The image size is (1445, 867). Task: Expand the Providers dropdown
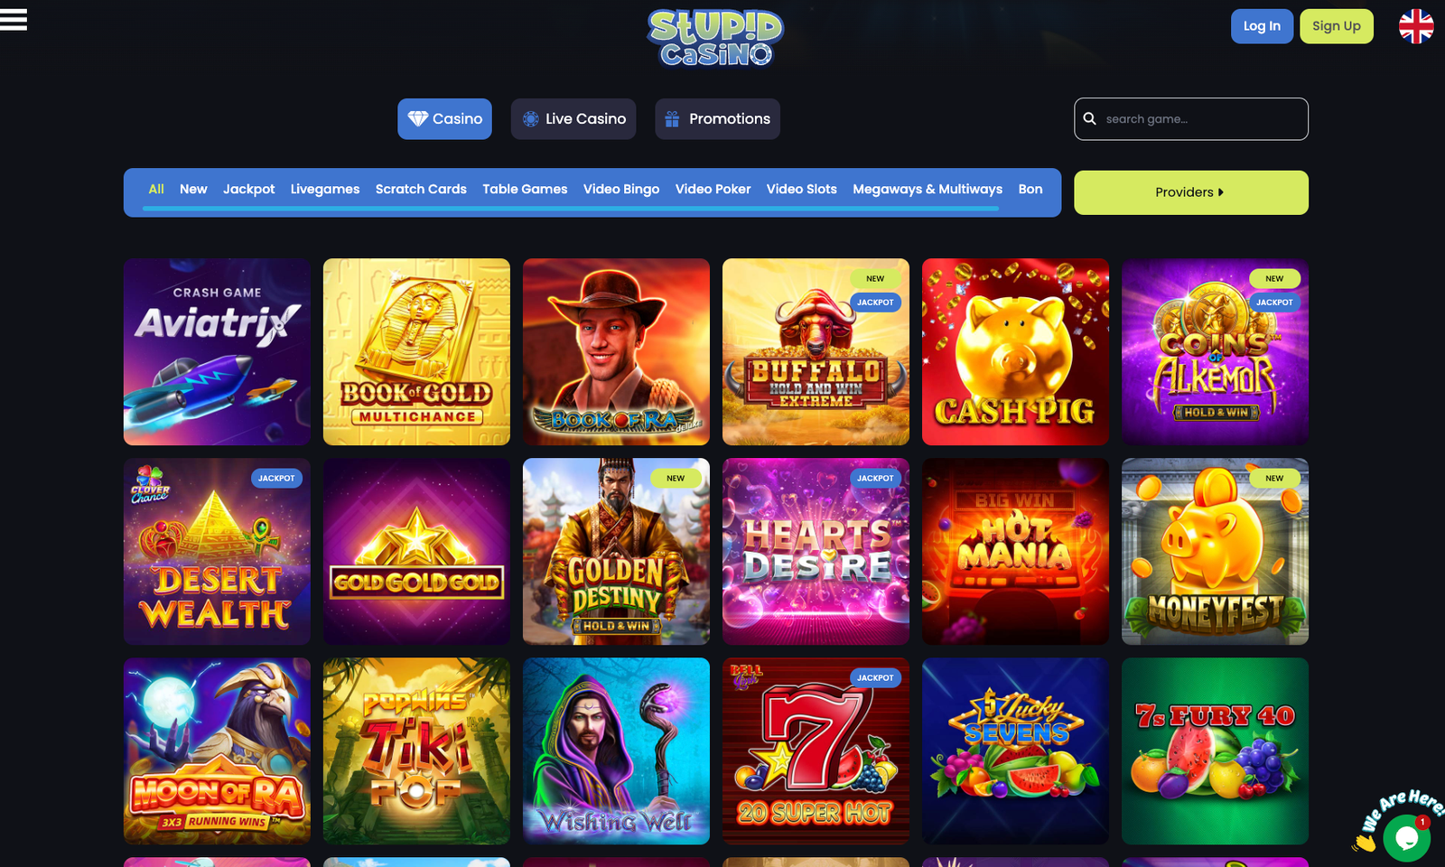[1190, 192]
